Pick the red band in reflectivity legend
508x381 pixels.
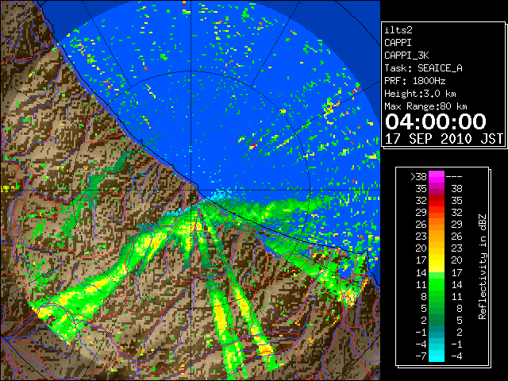(437, 201)
